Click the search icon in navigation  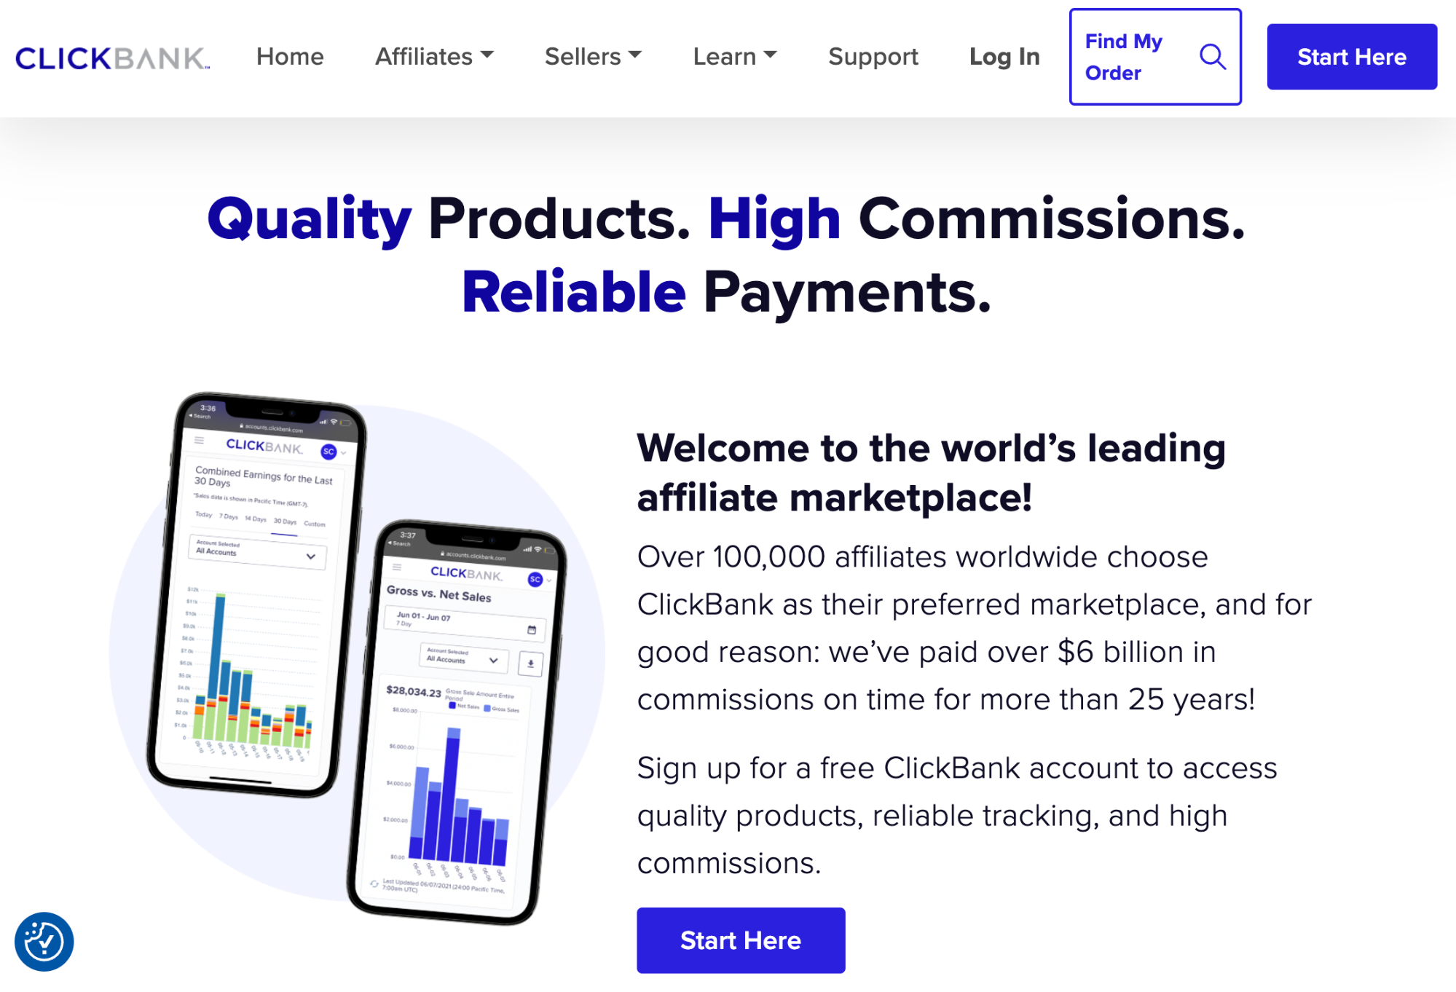tap(1215, 56)
